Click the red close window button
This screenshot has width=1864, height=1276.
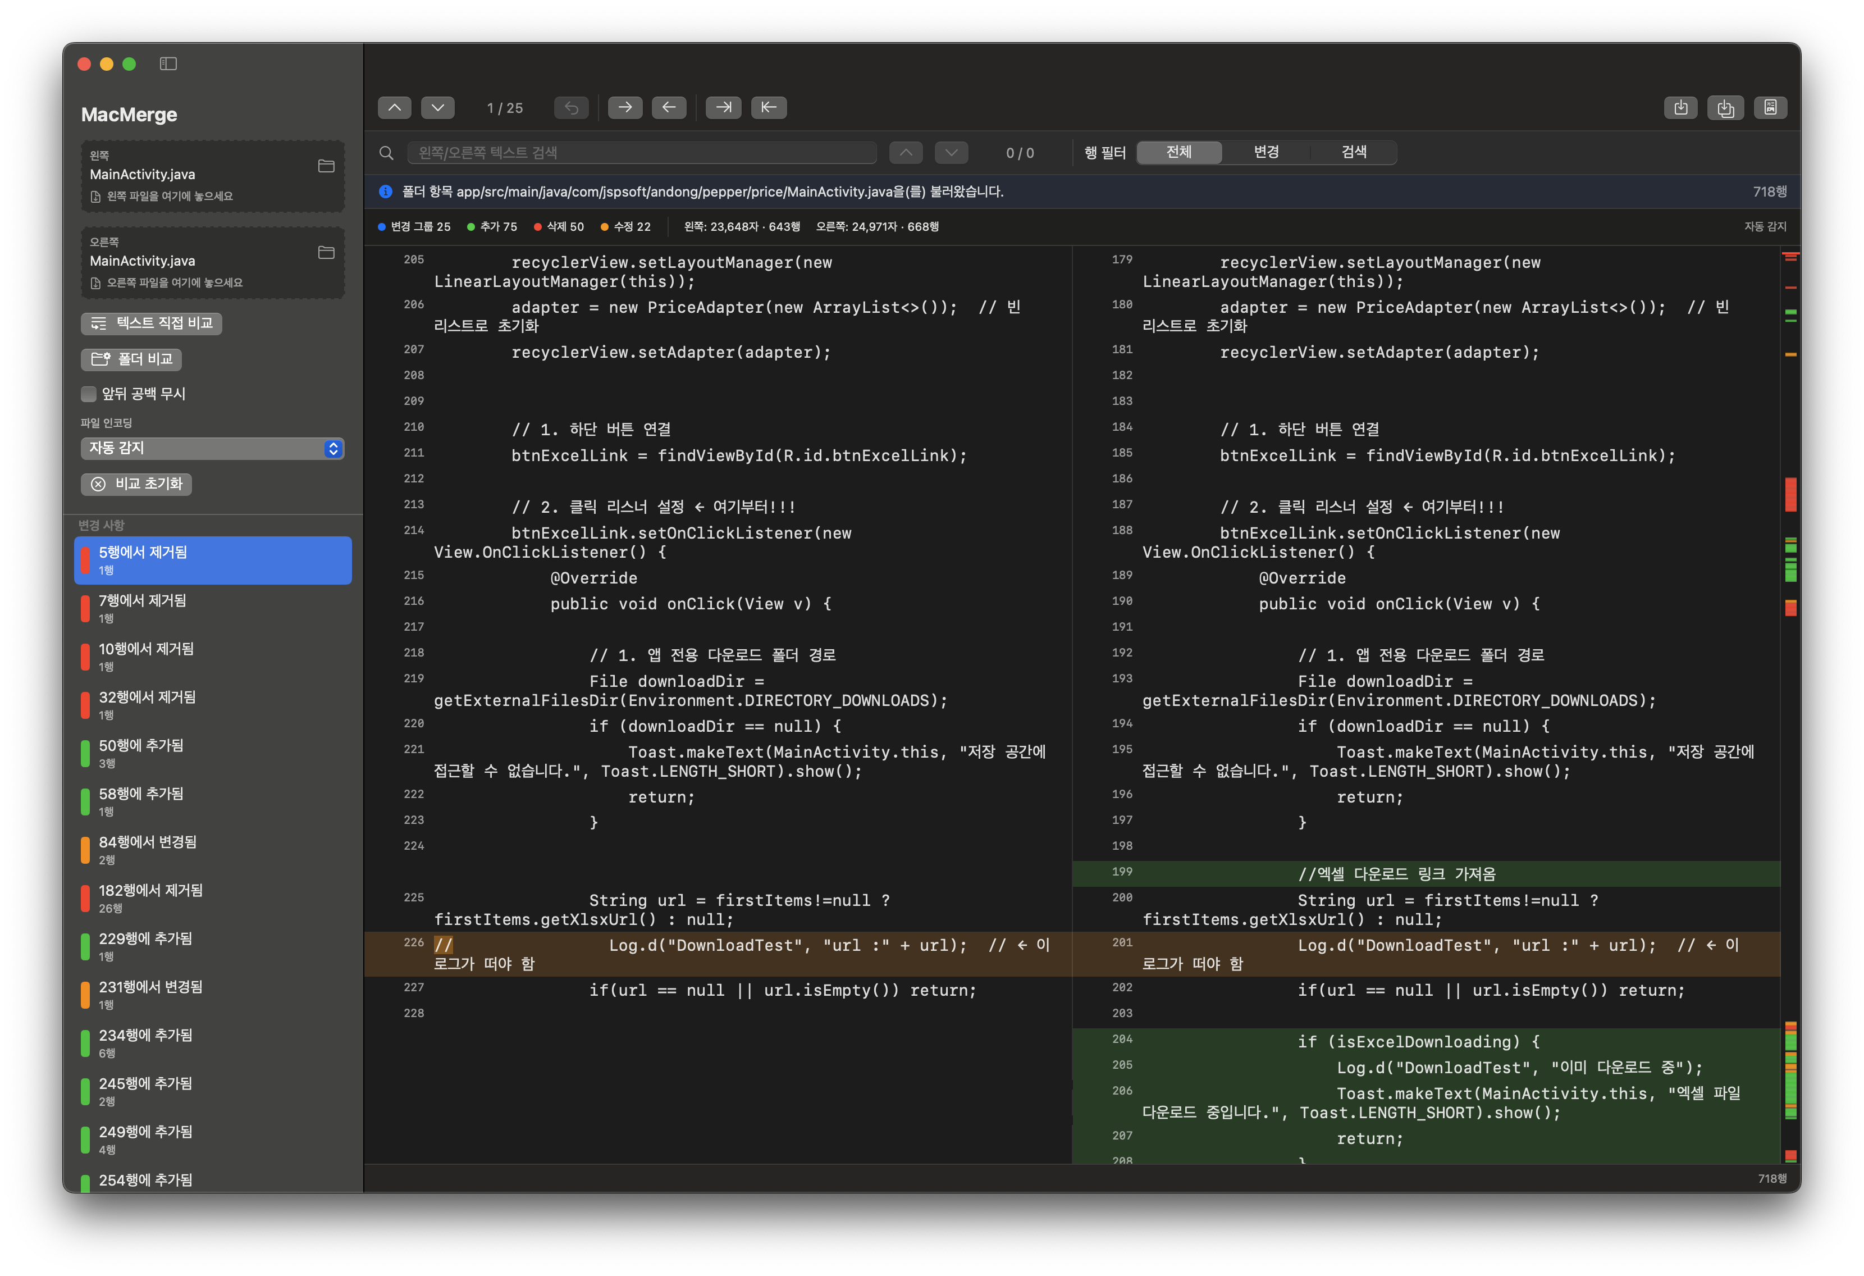84,63
